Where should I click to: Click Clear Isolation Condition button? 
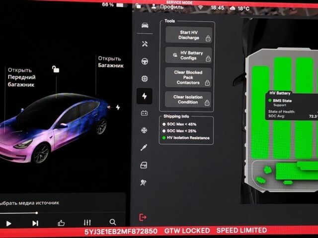[188, 99]
